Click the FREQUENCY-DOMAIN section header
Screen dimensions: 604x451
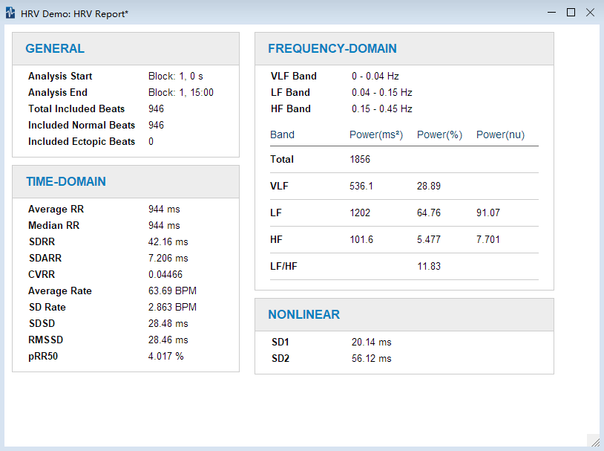pyautogui.click(x=332, y=49)
